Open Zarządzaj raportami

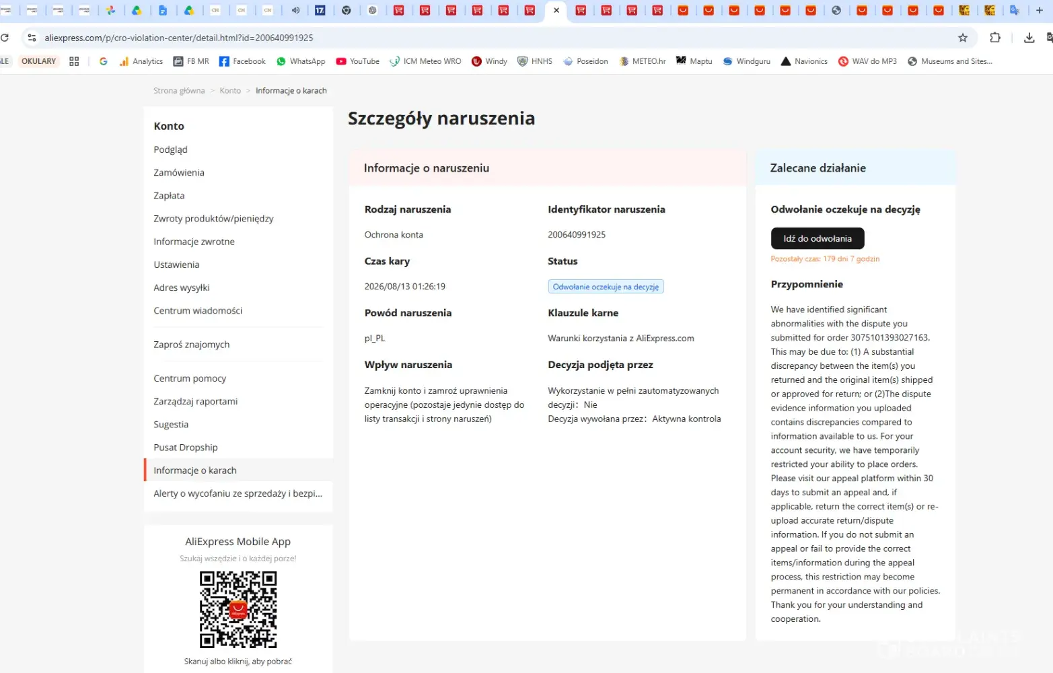coord(196,401)
